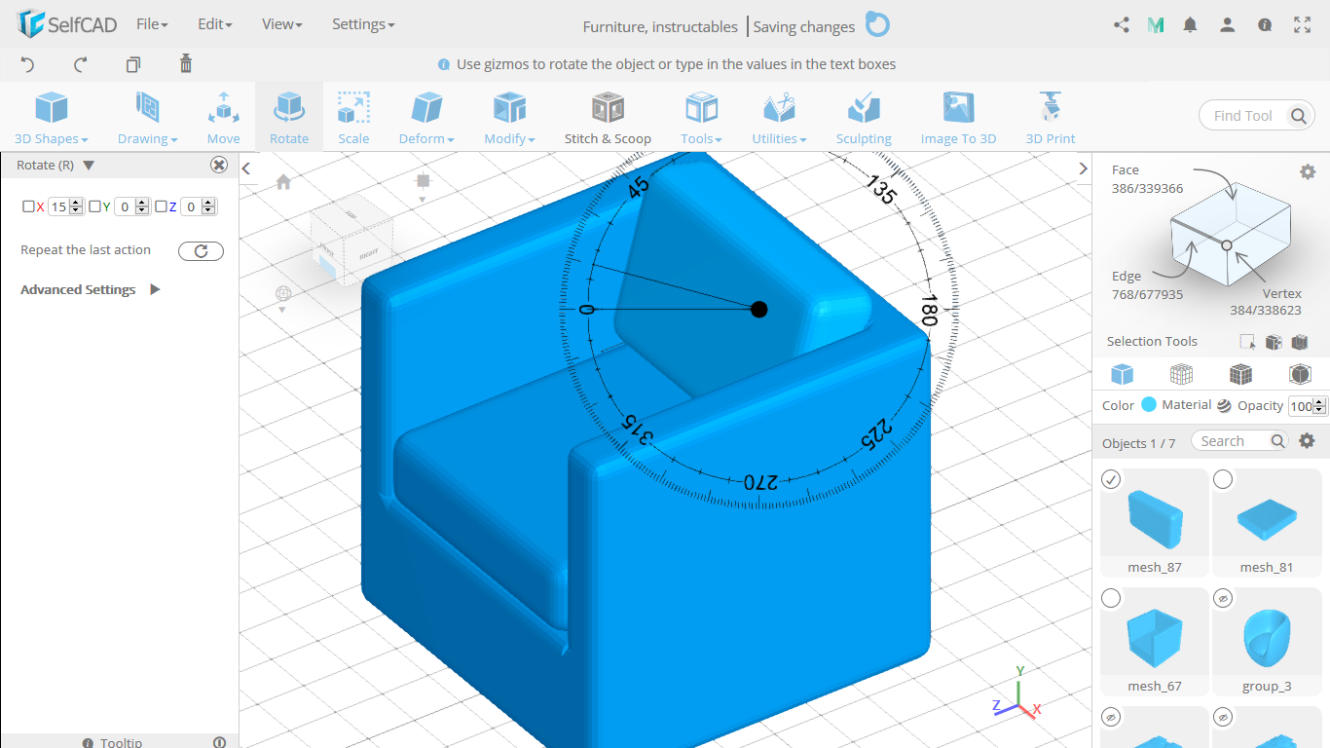Collapse the right panel with the chevron
This screenshot has width=1330, height=748.
coord(1083,168)
